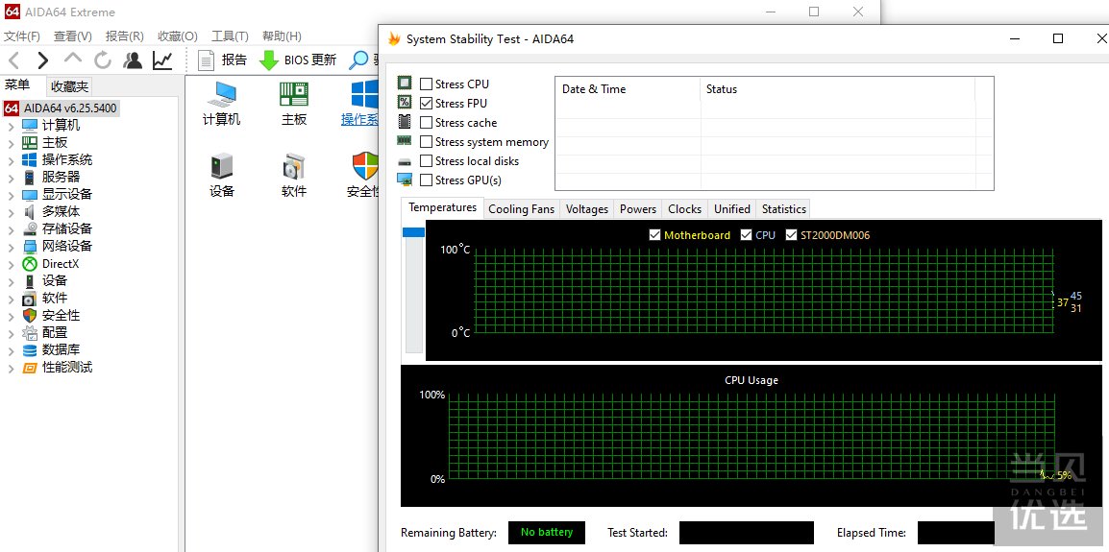Switch to the Powers tab
This screenshot has height=552, width=1109.
coord(638,209)
